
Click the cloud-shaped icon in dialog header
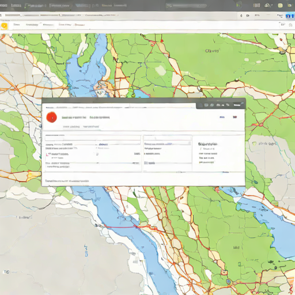pos(218,105)
